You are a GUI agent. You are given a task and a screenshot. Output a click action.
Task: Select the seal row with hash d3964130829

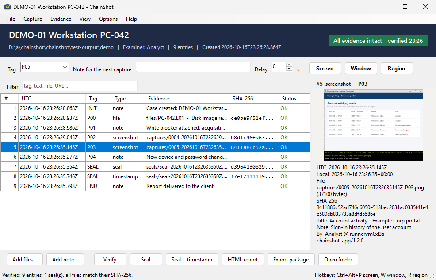155,167
